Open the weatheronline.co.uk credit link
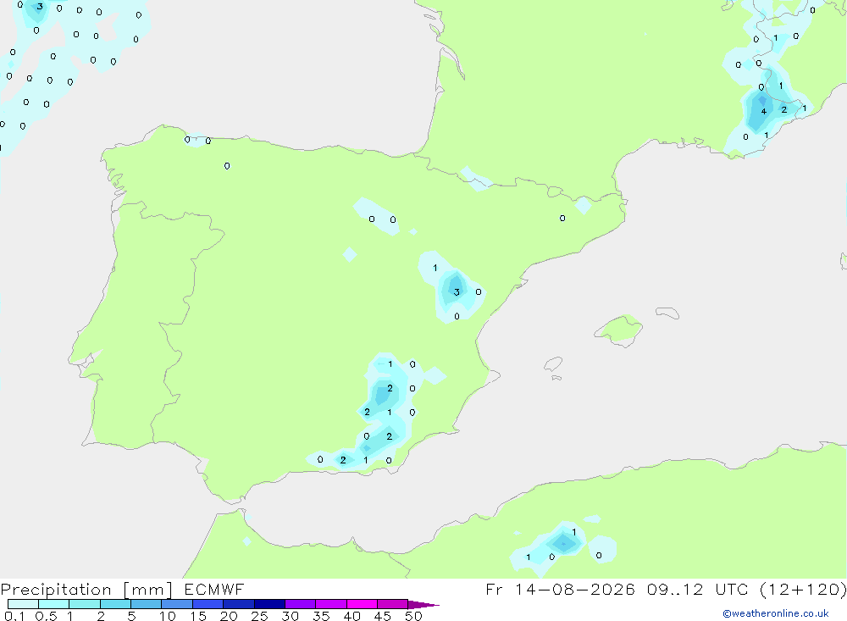This screenshot has height=621, width=847. 776,613
